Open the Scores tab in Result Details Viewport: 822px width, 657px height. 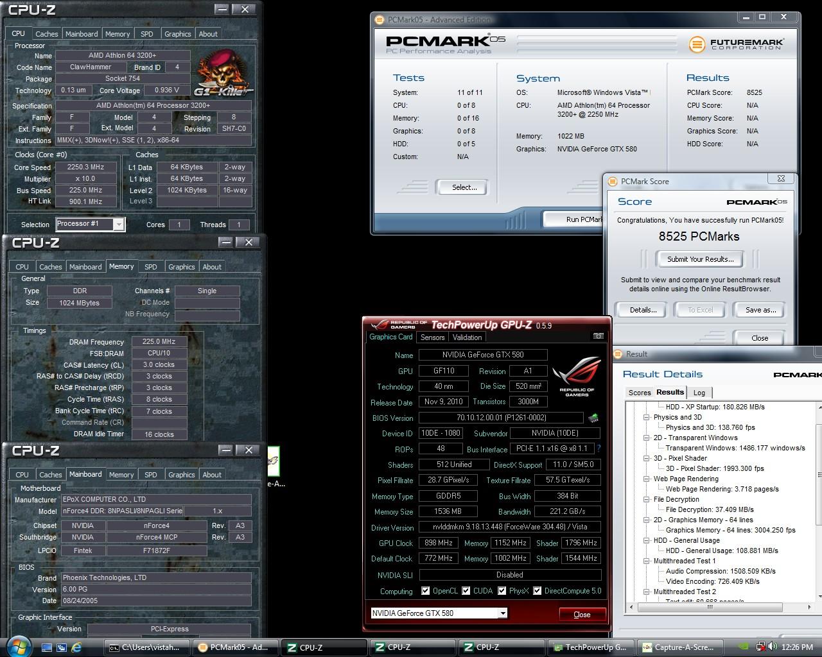click(x=639, y=393)
